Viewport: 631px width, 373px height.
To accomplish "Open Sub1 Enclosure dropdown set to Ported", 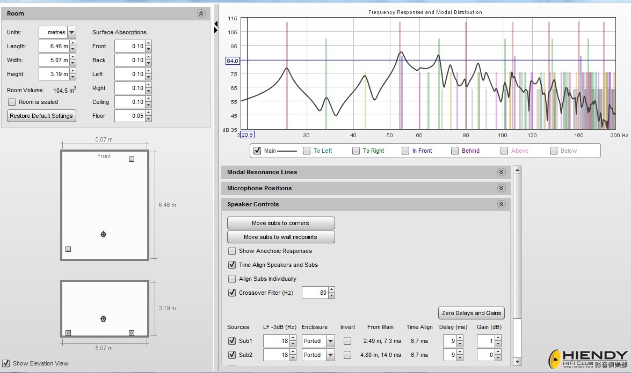I will [330, 341].
